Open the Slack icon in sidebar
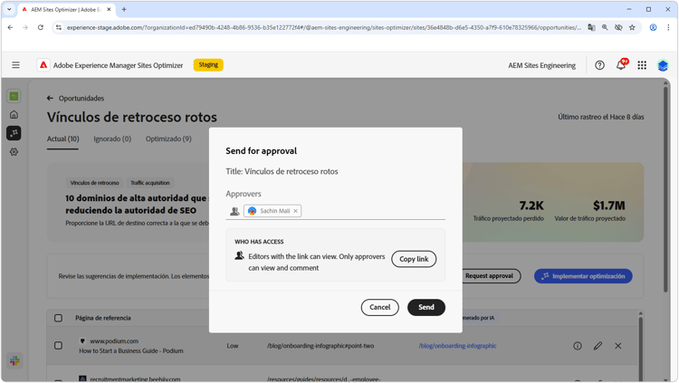Viewport: 679px width, 383px height. (14, 360)
